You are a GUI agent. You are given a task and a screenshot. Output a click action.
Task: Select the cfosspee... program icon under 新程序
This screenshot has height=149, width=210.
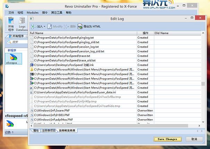pos(14,59)
